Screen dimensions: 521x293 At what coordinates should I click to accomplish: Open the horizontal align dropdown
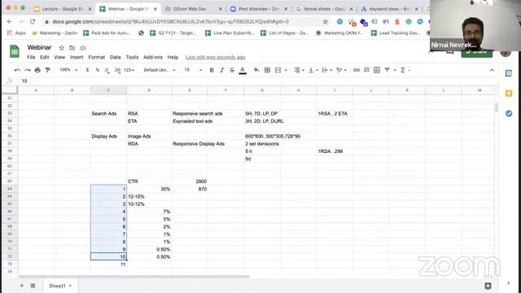click(x=299, y=70)
